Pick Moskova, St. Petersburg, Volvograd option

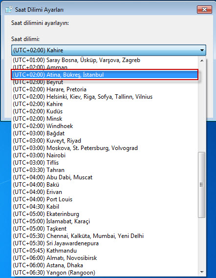(x=105, y=148)
